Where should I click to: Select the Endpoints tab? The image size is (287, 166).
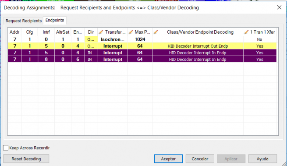[x=54, y=20]
